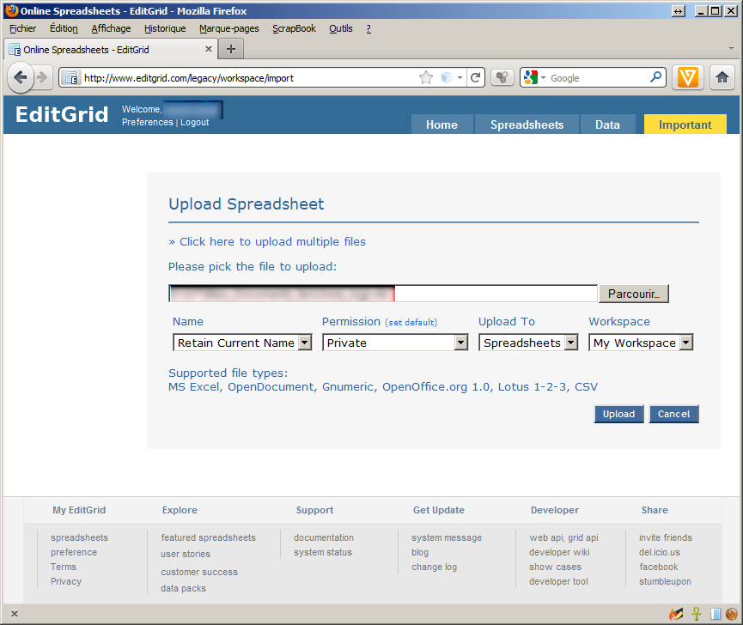
Task: Switch to the Home tab
Action: (x=442, y=124)
